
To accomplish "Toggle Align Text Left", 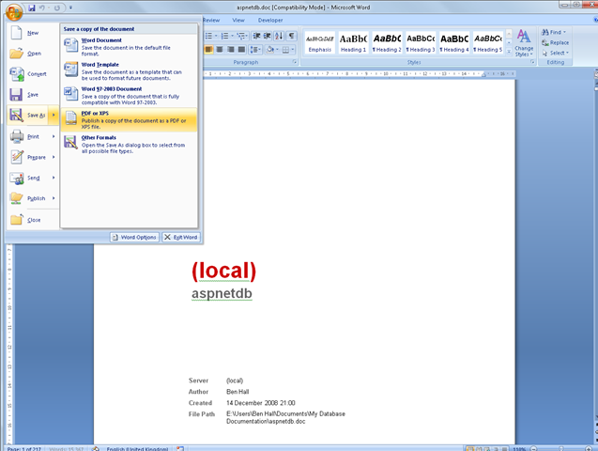I will click(208, 49).
